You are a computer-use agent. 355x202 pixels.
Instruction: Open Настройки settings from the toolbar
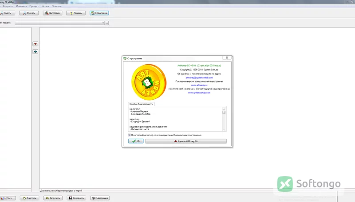click(52, 13)
